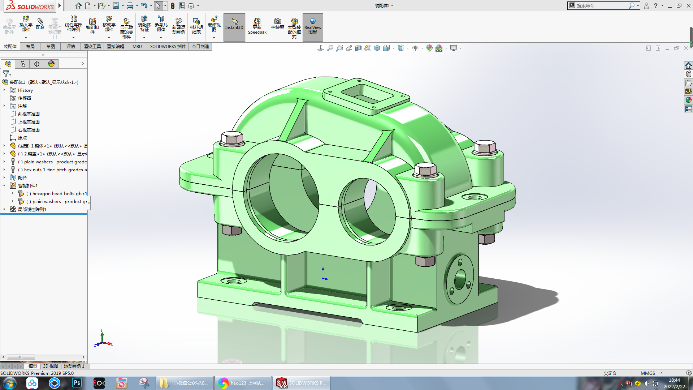Image resolution: width=693 pixels, height=390 pixels.
Task: Click the 运动算例 1 bottom tab
Action: coord(74,366)
